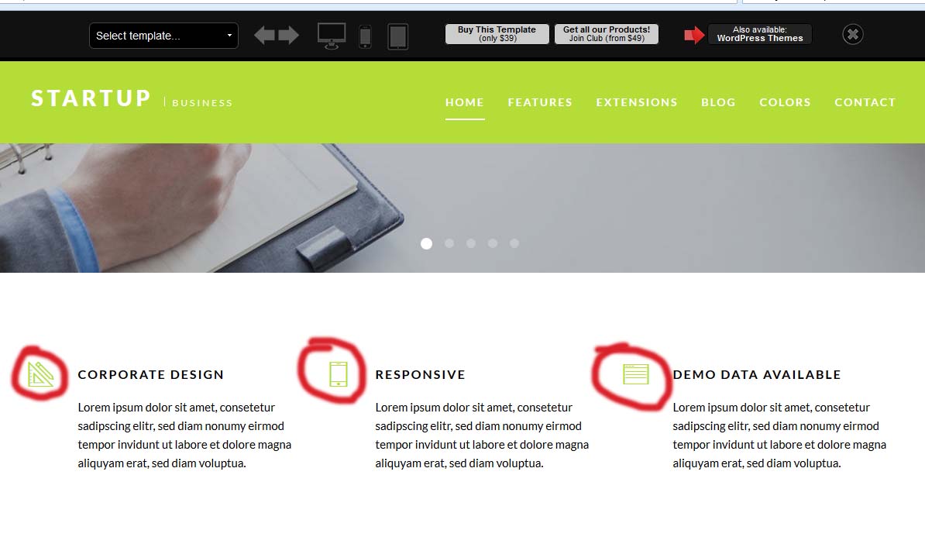Go to the Colors menu item
Image resolution: width=925 pixels, height=537 pixels.
click(x=785, y=102)
